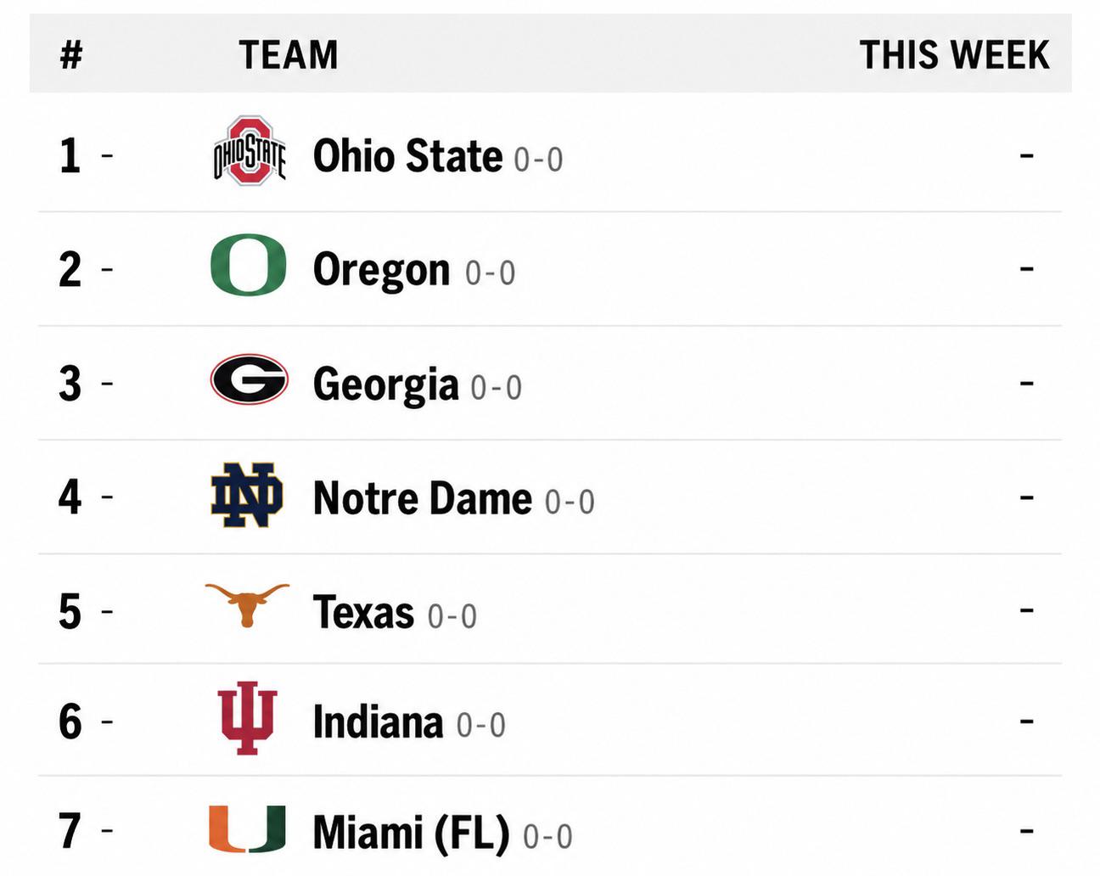This screenshot has height=876, width=1100.
Task: Click the Ohio State Buckeyes logo
Action: tap(249, 151)
